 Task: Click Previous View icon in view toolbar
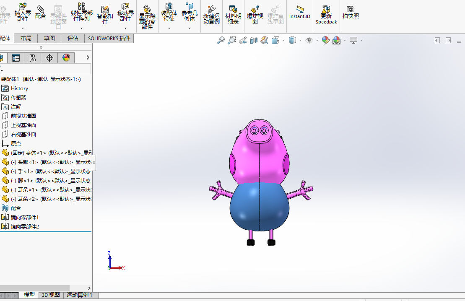pos(243,40)
